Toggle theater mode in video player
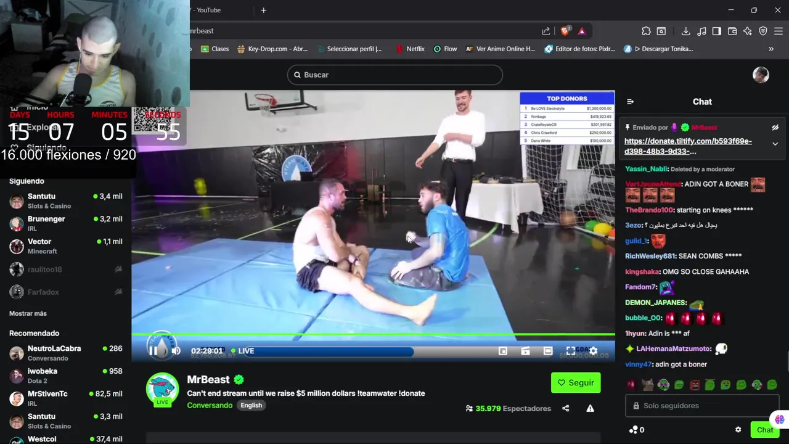Viewport: 789px width, 444px height. coord(548,351)
